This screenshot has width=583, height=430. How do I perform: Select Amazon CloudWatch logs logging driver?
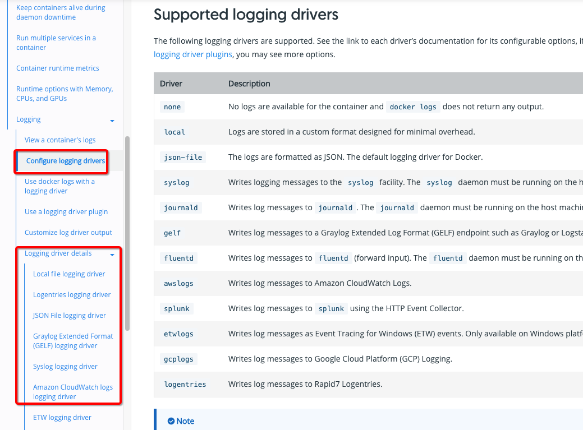pyautogui.click(x=73, y=391)
